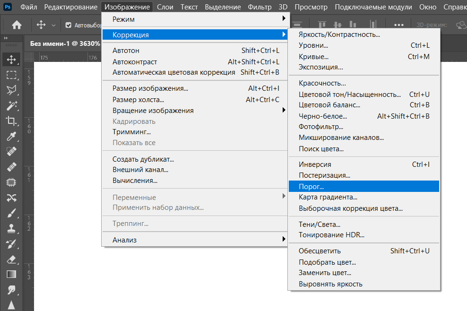Click Размер изображения menu entry
Image resolution: width=467 pixels, height=311 pixels.
coord(150,88)
